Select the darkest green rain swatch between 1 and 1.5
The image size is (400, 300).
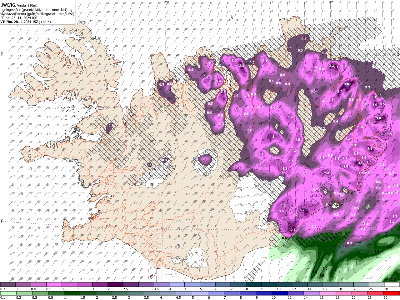[x=72, y=293]
